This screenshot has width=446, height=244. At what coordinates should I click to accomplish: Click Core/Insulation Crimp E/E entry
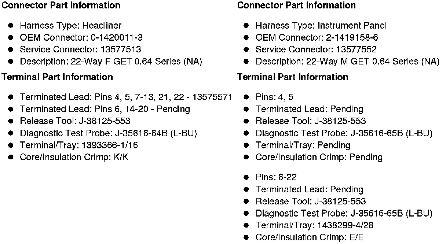(x=310, y=237)
